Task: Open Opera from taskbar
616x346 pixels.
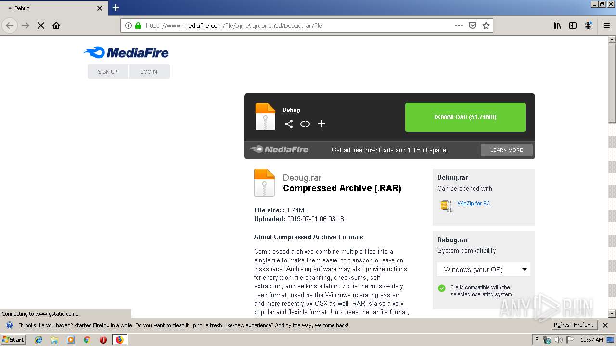Action: point(103,340)
